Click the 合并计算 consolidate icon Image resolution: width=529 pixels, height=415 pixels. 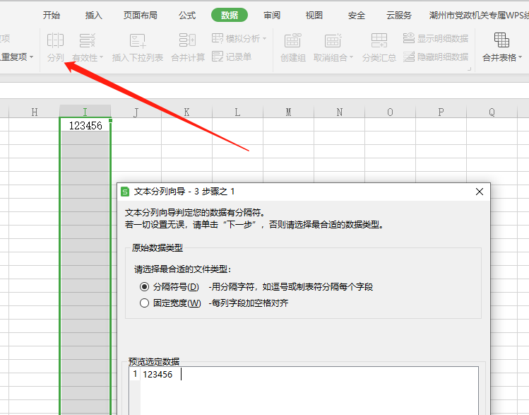pos(188,40)
